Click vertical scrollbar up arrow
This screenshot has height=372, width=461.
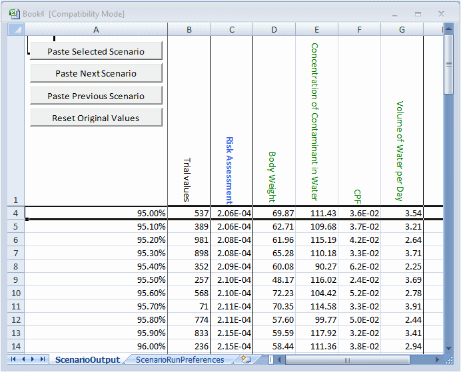[448, 29]
